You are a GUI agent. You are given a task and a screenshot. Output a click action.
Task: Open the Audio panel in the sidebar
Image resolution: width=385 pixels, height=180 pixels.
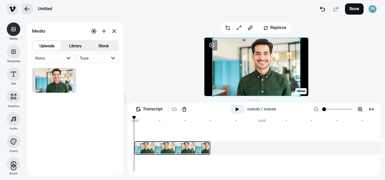coord(13,121)
